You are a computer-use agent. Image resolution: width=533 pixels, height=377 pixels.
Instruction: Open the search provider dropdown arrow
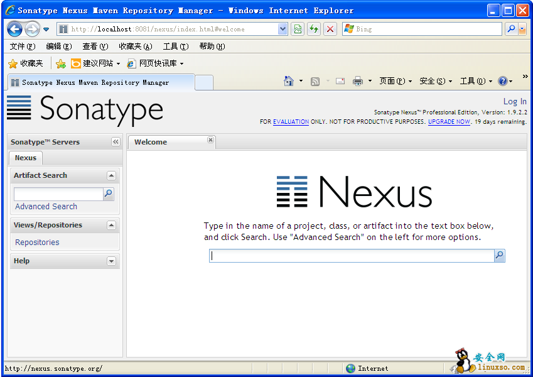[522, 30]
